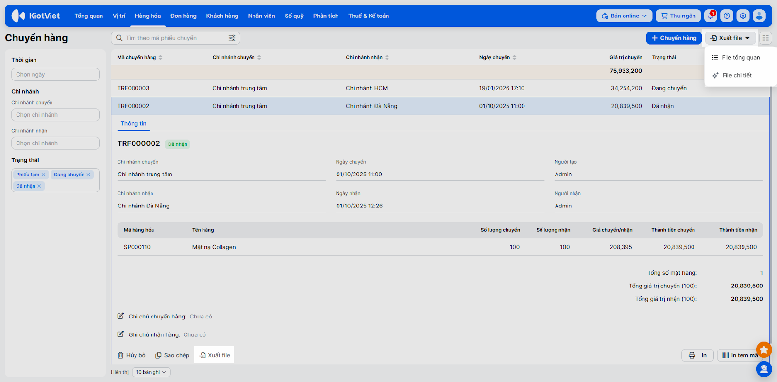
Task: Click Xuất file in the detail footer
Action: pyautogui.click(x=214, y=355)
